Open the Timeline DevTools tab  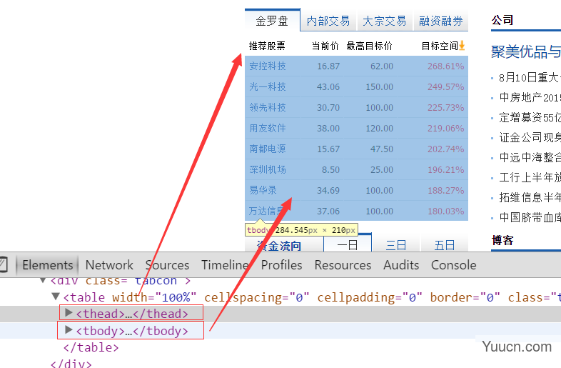coord(225,265)
